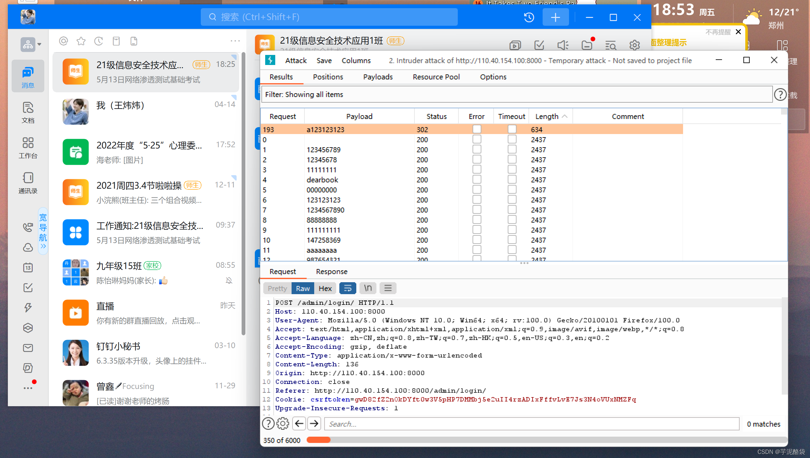The height and width of the screenshot is (458, 810).
Task: Toggle Error checkbox for request 193
Action: tap(477, 129)
